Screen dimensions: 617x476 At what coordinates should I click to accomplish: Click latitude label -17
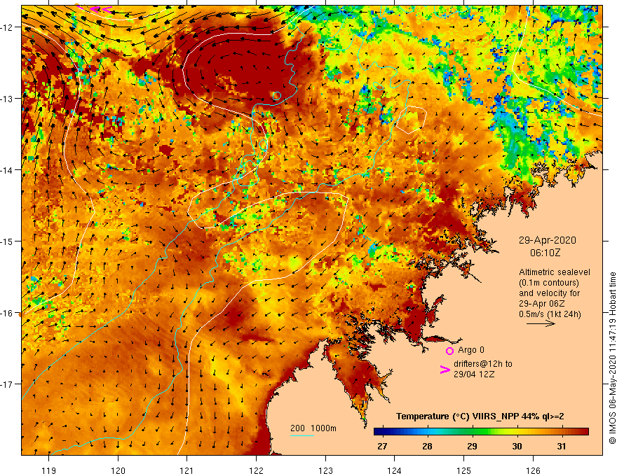click(x=7, y=384)
